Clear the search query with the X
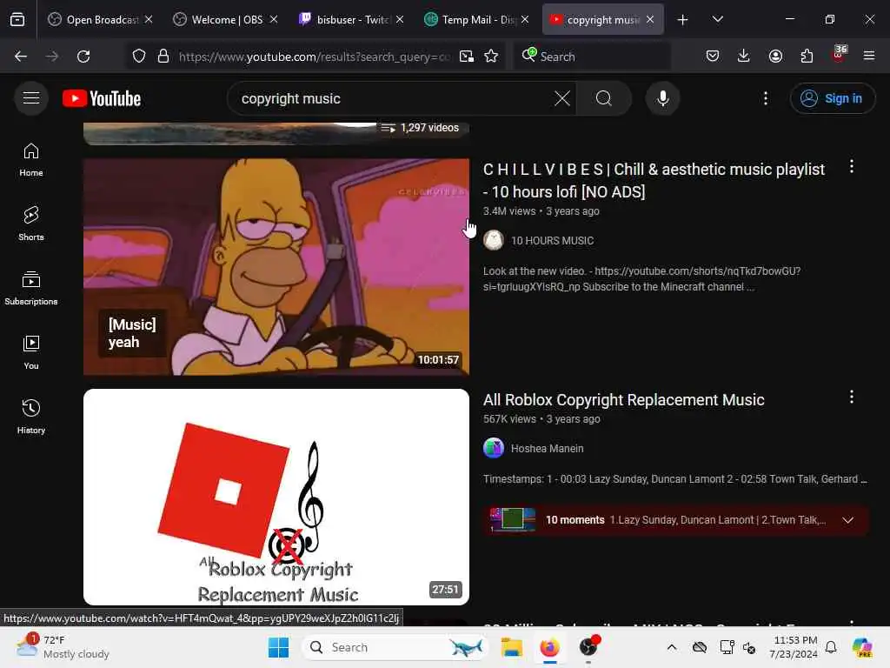 pyautogui.click(x=562, y=98)
